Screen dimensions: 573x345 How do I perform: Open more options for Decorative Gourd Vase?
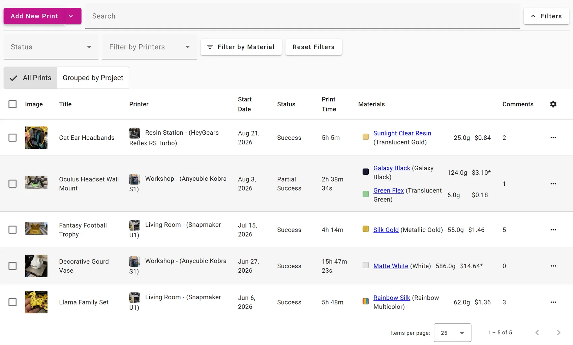click(553, 266)
